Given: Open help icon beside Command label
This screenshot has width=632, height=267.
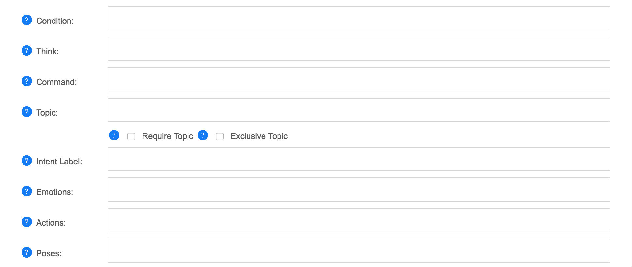Looking at the screenshot, I should click(27, 81).
